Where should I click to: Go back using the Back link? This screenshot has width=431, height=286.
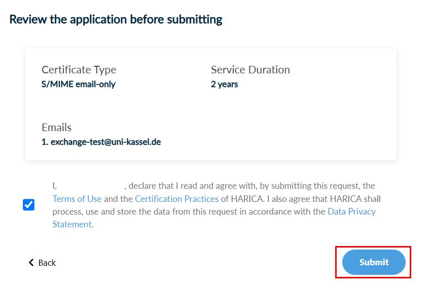click(47, 263)
